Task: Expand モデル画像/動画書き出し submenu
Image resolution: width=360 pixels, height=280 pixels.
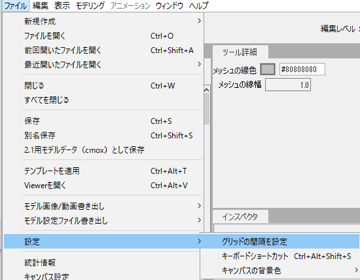Action: coord(103,206)
